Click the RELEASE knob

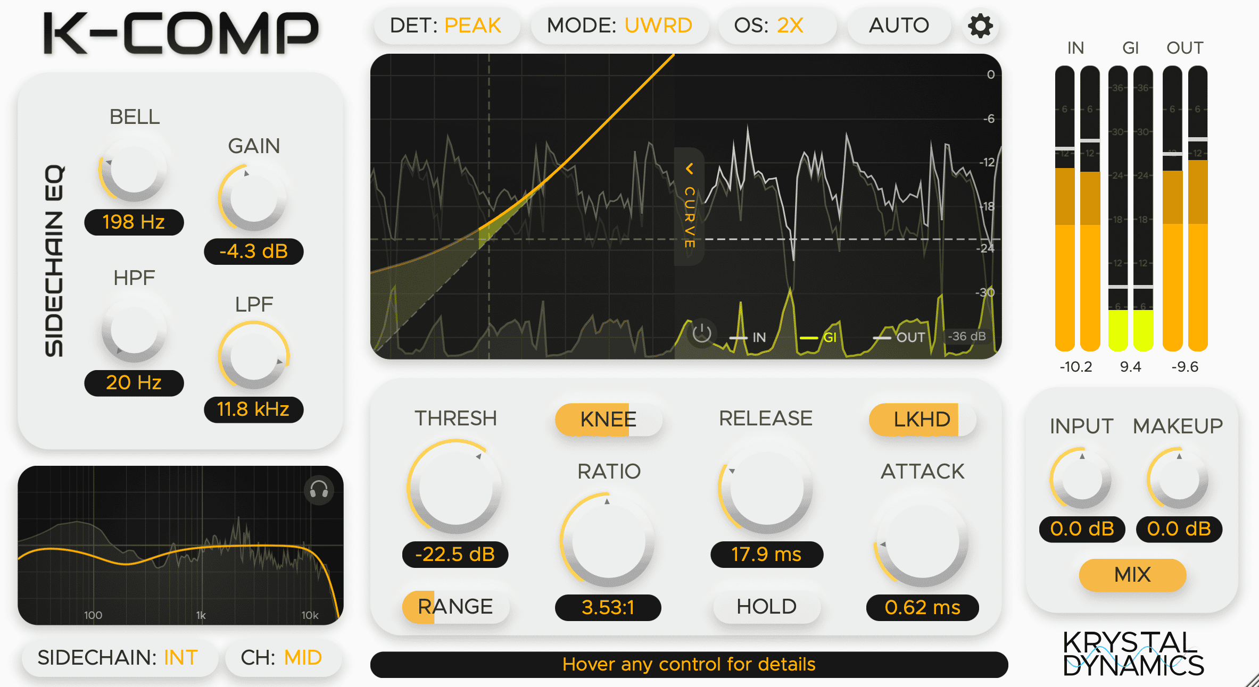(x=766, y=487)
